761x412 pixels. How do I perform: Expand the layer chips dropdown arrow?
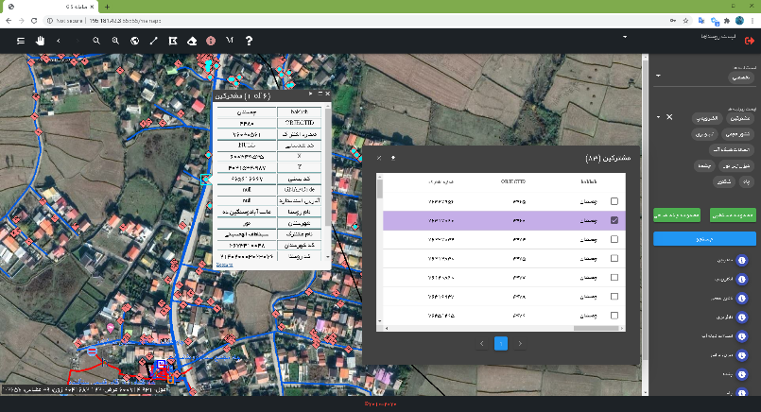coord(658,117)
